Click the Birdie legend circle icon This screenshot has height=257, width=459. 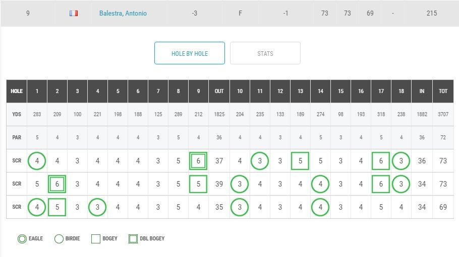click(59, 239)
